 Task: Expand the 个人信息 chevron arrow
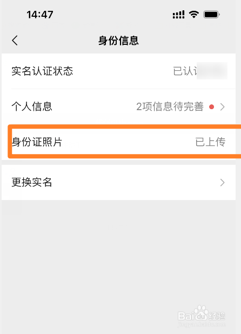pyautogui.click(x=223, y=106)
